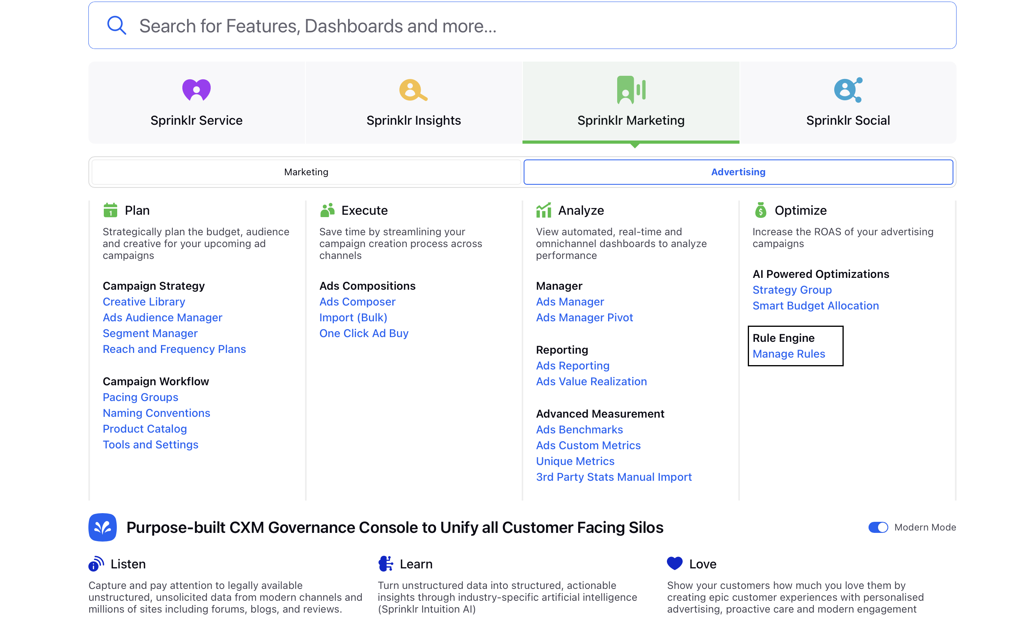Open Ads Manager link
The height and width of the screenshot is (628, 1026).
point(570,302)
